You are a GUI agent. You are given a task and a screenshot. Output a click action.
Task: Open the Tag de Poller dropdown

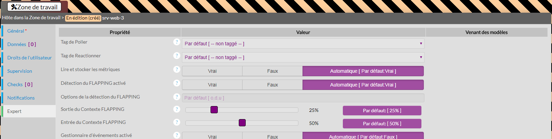(x=303, y=44)
